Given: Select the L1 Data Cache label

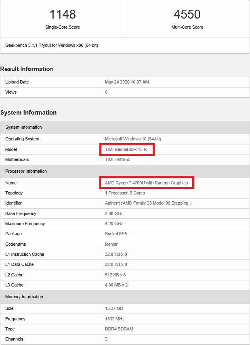Looking at the screenshot, I should coord(19,264).
